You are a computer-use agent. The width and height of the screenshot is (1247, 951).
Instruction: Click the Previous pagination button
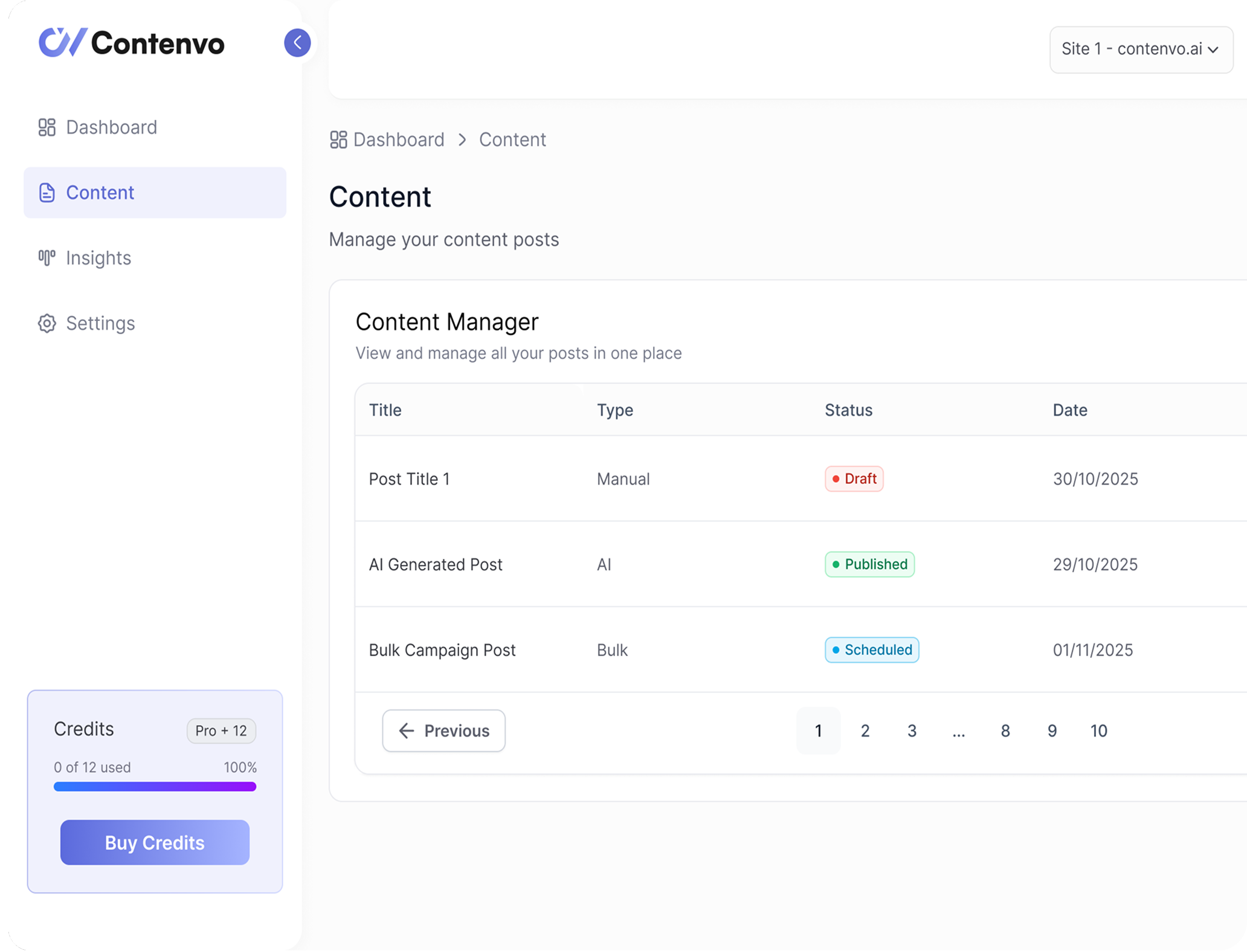444,730
